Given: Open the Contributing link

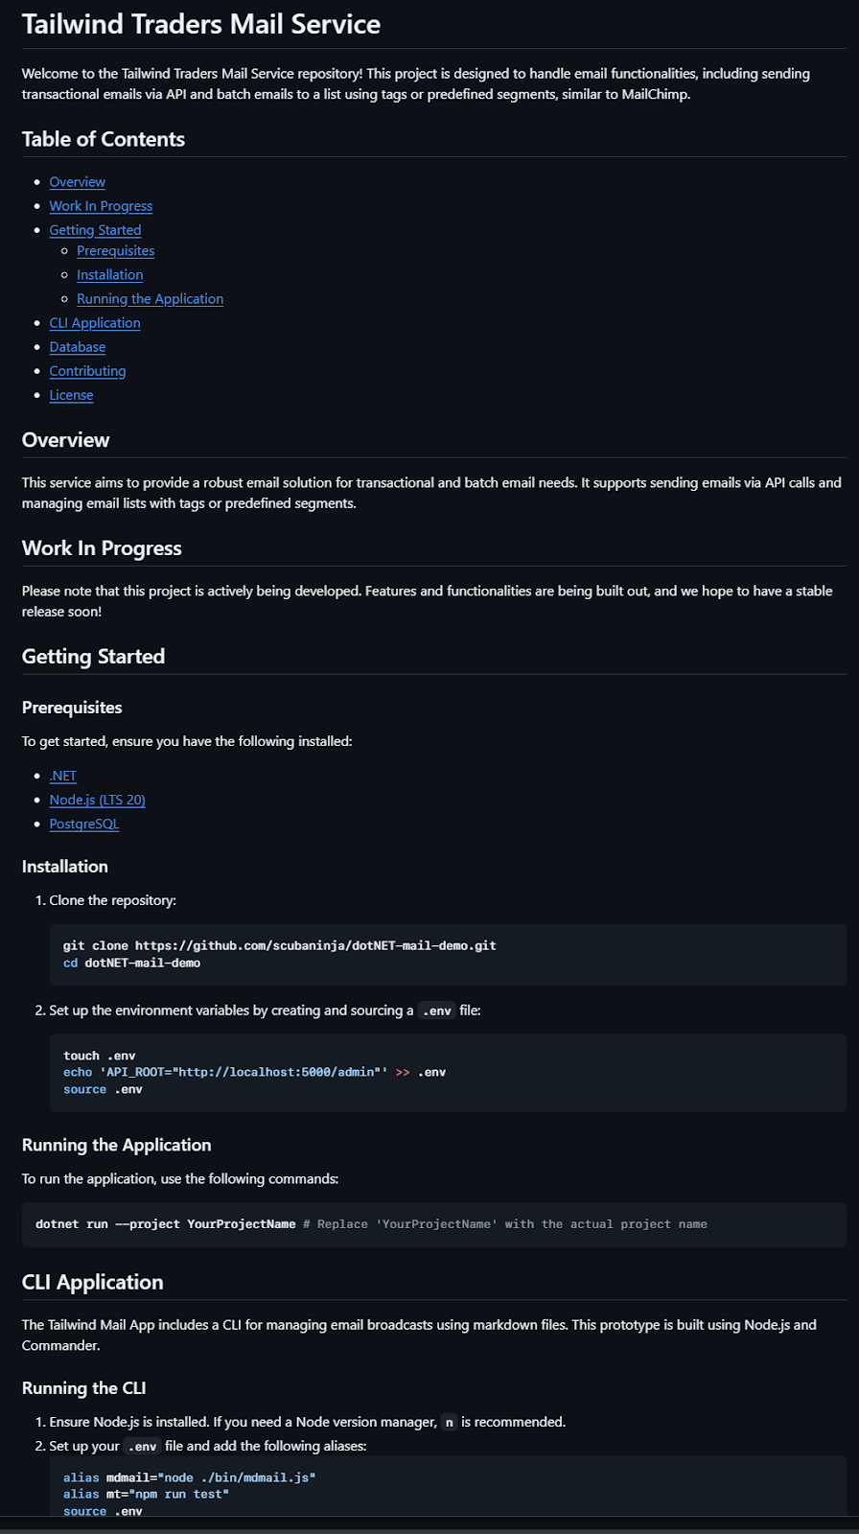Looking at the screenshot, I should point(87,371).
